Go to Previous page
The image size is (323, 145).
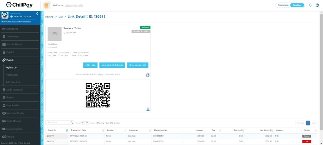(x=300, y=123)
